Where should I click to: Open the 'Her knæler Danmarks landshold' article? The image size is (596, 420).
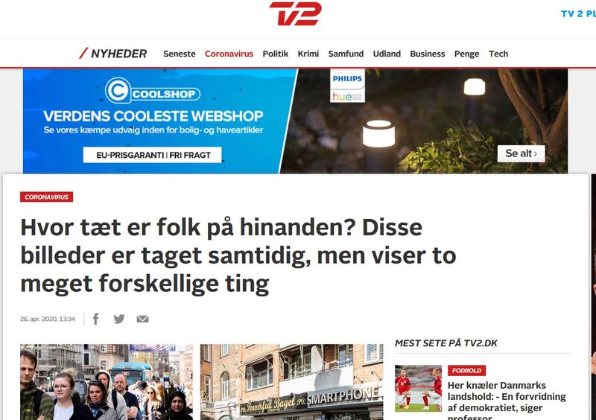[x=507, y=401]
